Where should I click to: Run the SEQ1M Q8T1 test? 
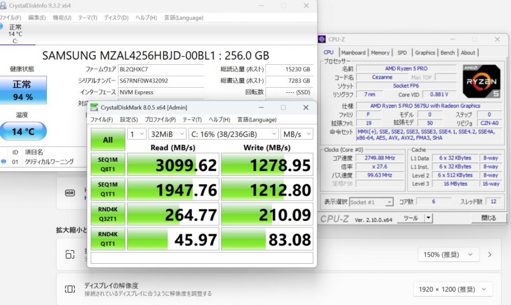coord(108,165)
